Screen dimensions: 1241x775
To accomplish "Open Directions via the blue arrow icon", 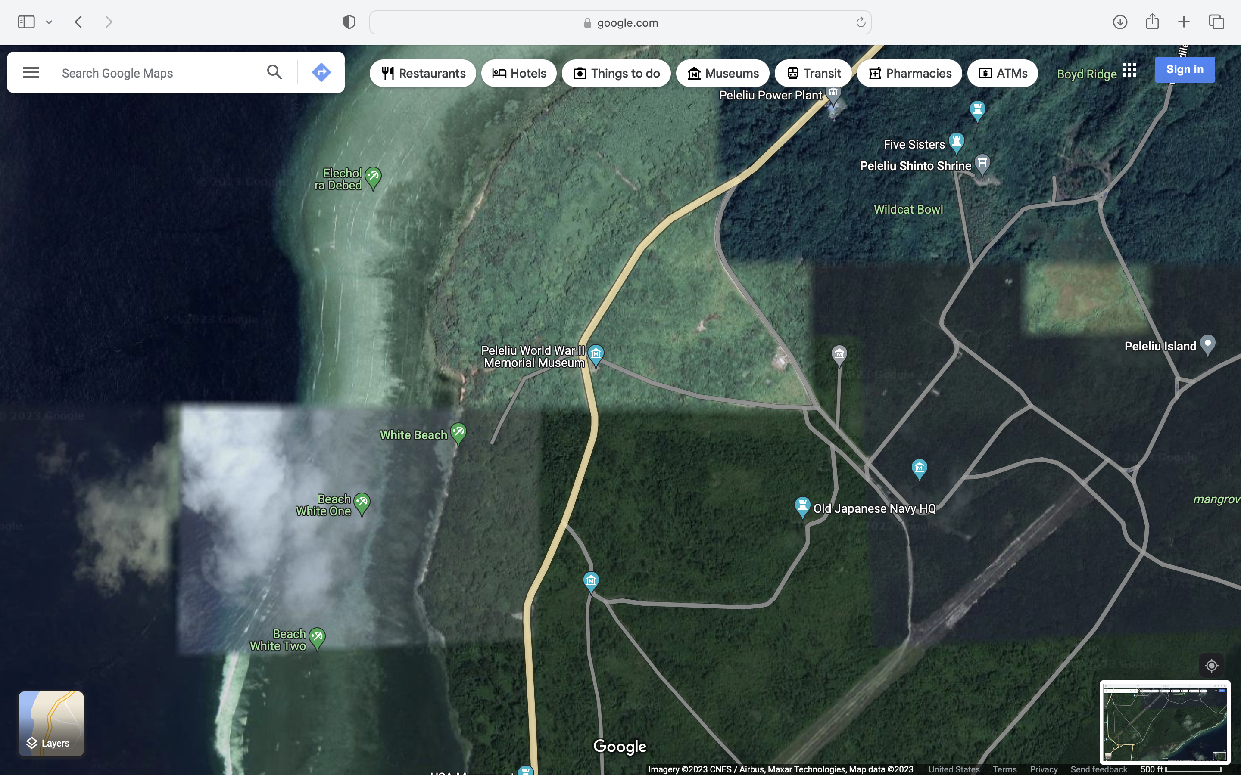I will (x=321, y=73).
